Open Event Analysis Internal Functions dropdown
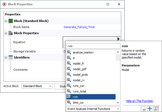 tap(93, 109)
